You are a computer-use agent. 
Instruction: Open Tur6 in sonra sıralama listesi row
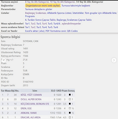56,27
